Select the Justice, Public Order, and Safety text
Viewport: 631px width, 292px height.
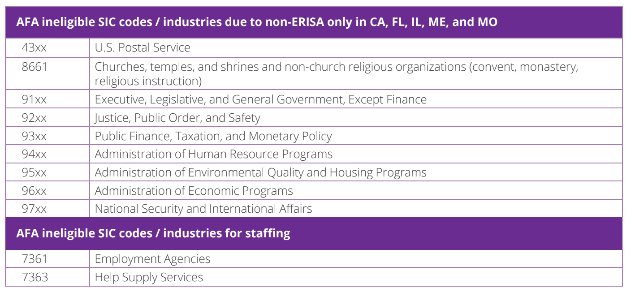tap(177, 118)
